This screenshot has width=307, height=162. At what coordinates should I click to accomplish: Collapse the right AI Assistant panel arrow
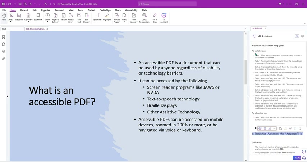(x=248, y=96)
